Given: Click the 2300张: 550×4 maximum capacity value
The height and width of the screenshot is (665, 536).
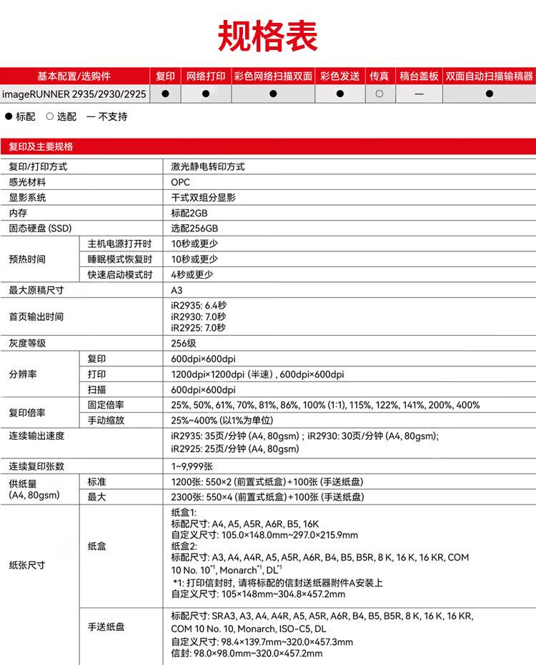Looking at the screenshot, I should coord(267,497).
